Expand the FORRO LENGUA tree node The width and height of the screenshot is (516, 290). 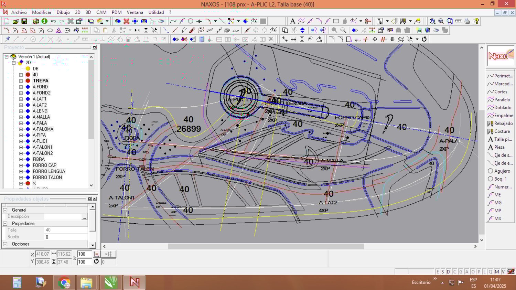pyautogui.click(x=21, y=172)
